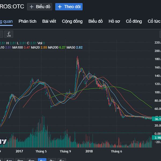This screenshot has width=161, height=161.
Task: Open the fx indicators menu
Action: (x=9, y=34)
